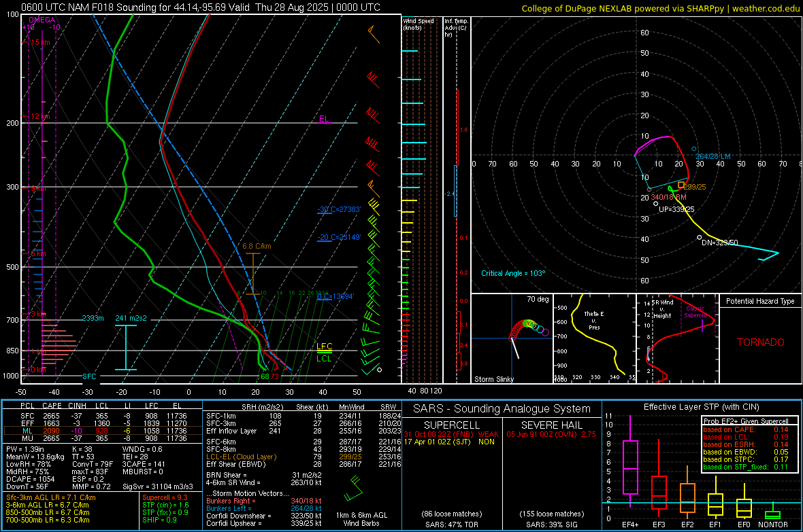Click the Corfidi Downshear = 323/50 kt line

tap(264, 516)
